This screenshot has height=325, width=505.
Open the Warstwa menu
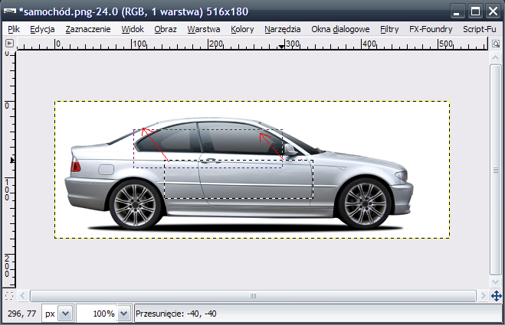pyautogui.click(x=203, y=29)
